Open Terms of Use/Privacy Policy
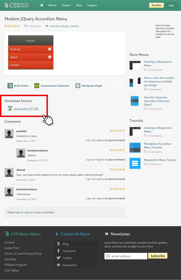 [x=23, y=254]
